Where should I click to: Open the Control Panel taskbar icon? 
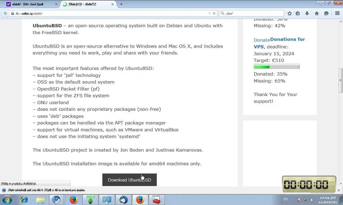(107, 200)
